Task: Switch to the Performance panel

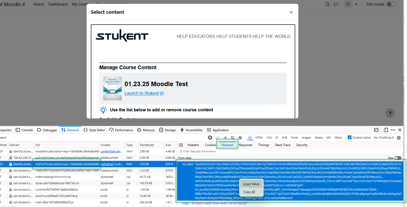Action: point(121,130)
